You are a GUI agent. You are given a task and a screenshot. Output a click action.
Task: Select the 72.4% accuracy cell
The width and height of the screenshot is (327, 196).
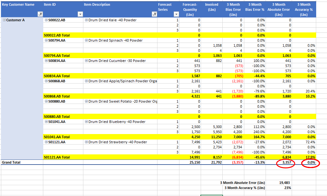pyautogui.click(x=311, y=142)
